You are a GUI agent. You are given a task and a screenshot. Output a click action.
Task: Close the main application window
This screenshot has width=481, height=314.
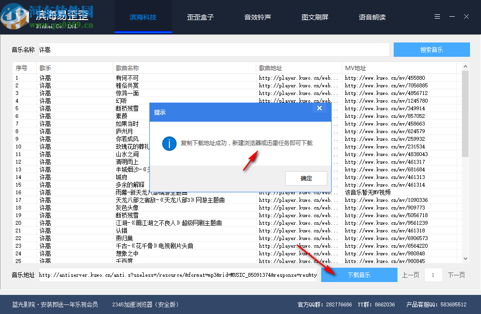pos(466,17)
